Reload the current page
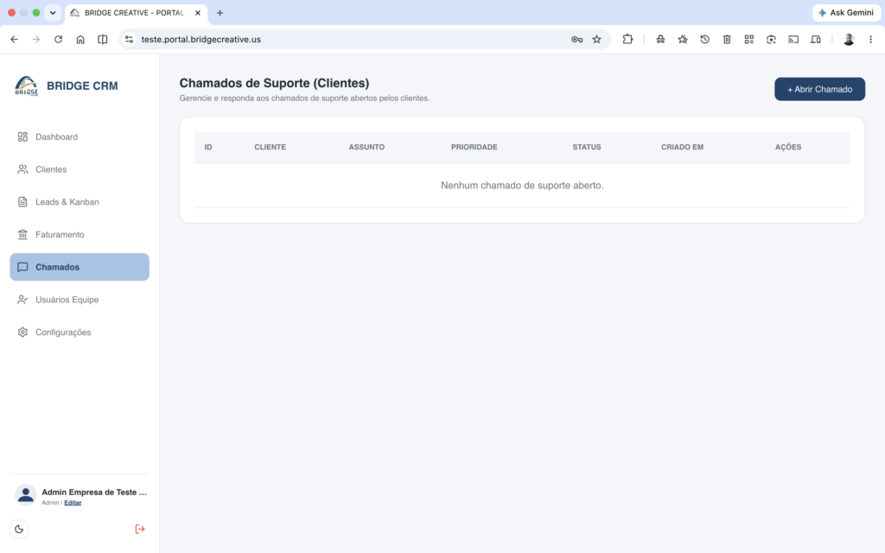This screenshot has height=553, width=885. coord(58,40)
